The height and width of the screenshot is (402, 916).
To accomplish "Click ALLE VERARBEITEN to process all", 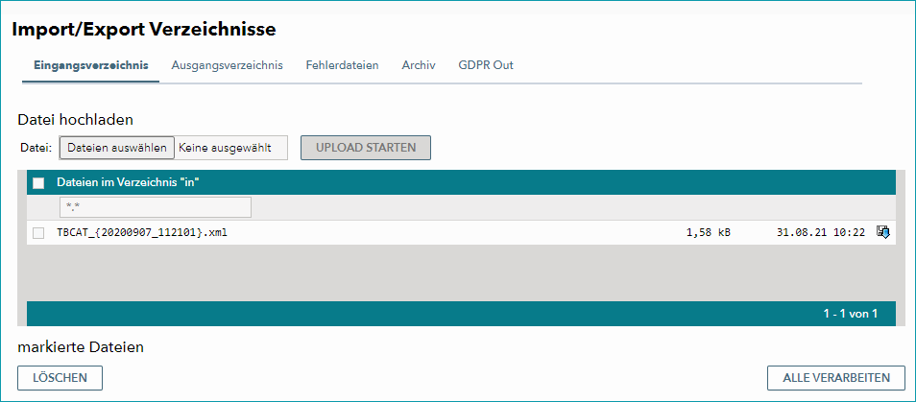I will coord(836,377).
